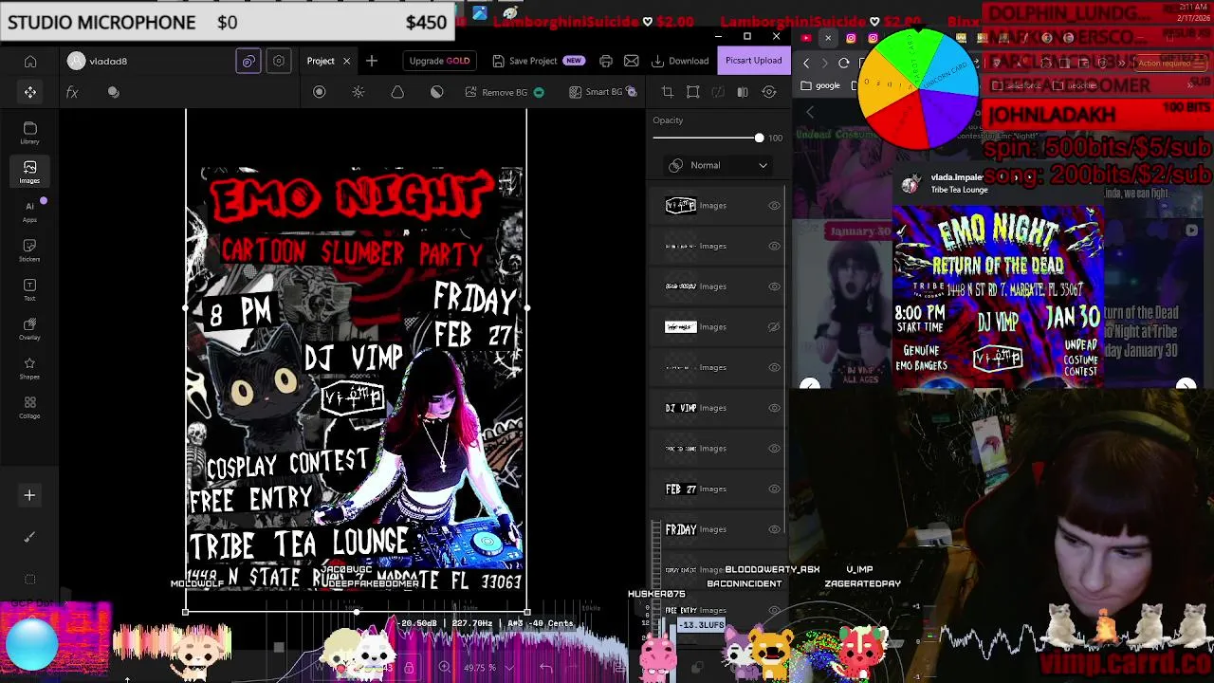Hide the top Images layer via eye
1214x683 pixels.
point(774,206)
